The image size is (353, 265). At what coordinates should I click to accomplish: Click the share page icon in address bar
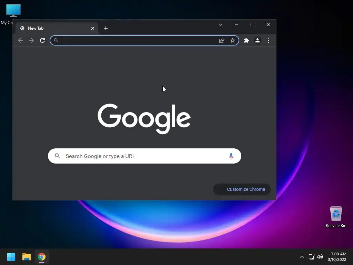coord(222,40)
